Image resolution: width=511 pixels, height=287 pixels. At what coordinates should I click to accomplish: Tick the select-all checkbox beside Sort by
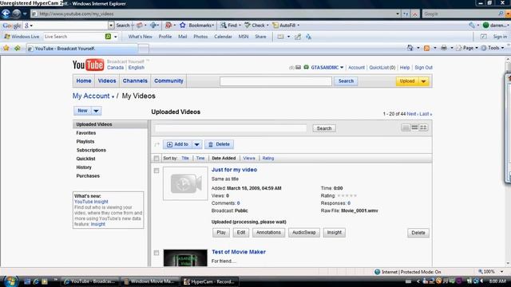[x=156, y=158]
